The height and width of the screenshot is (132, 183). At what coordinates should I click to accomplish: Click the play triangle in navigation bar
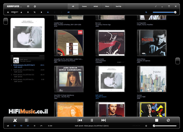(x=41, y=12)
